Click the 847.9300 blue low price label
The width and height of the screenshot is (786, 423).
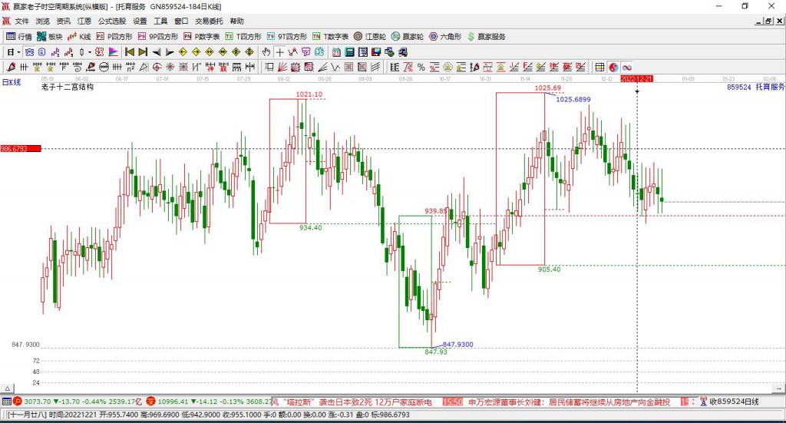(x=457, y=345)
